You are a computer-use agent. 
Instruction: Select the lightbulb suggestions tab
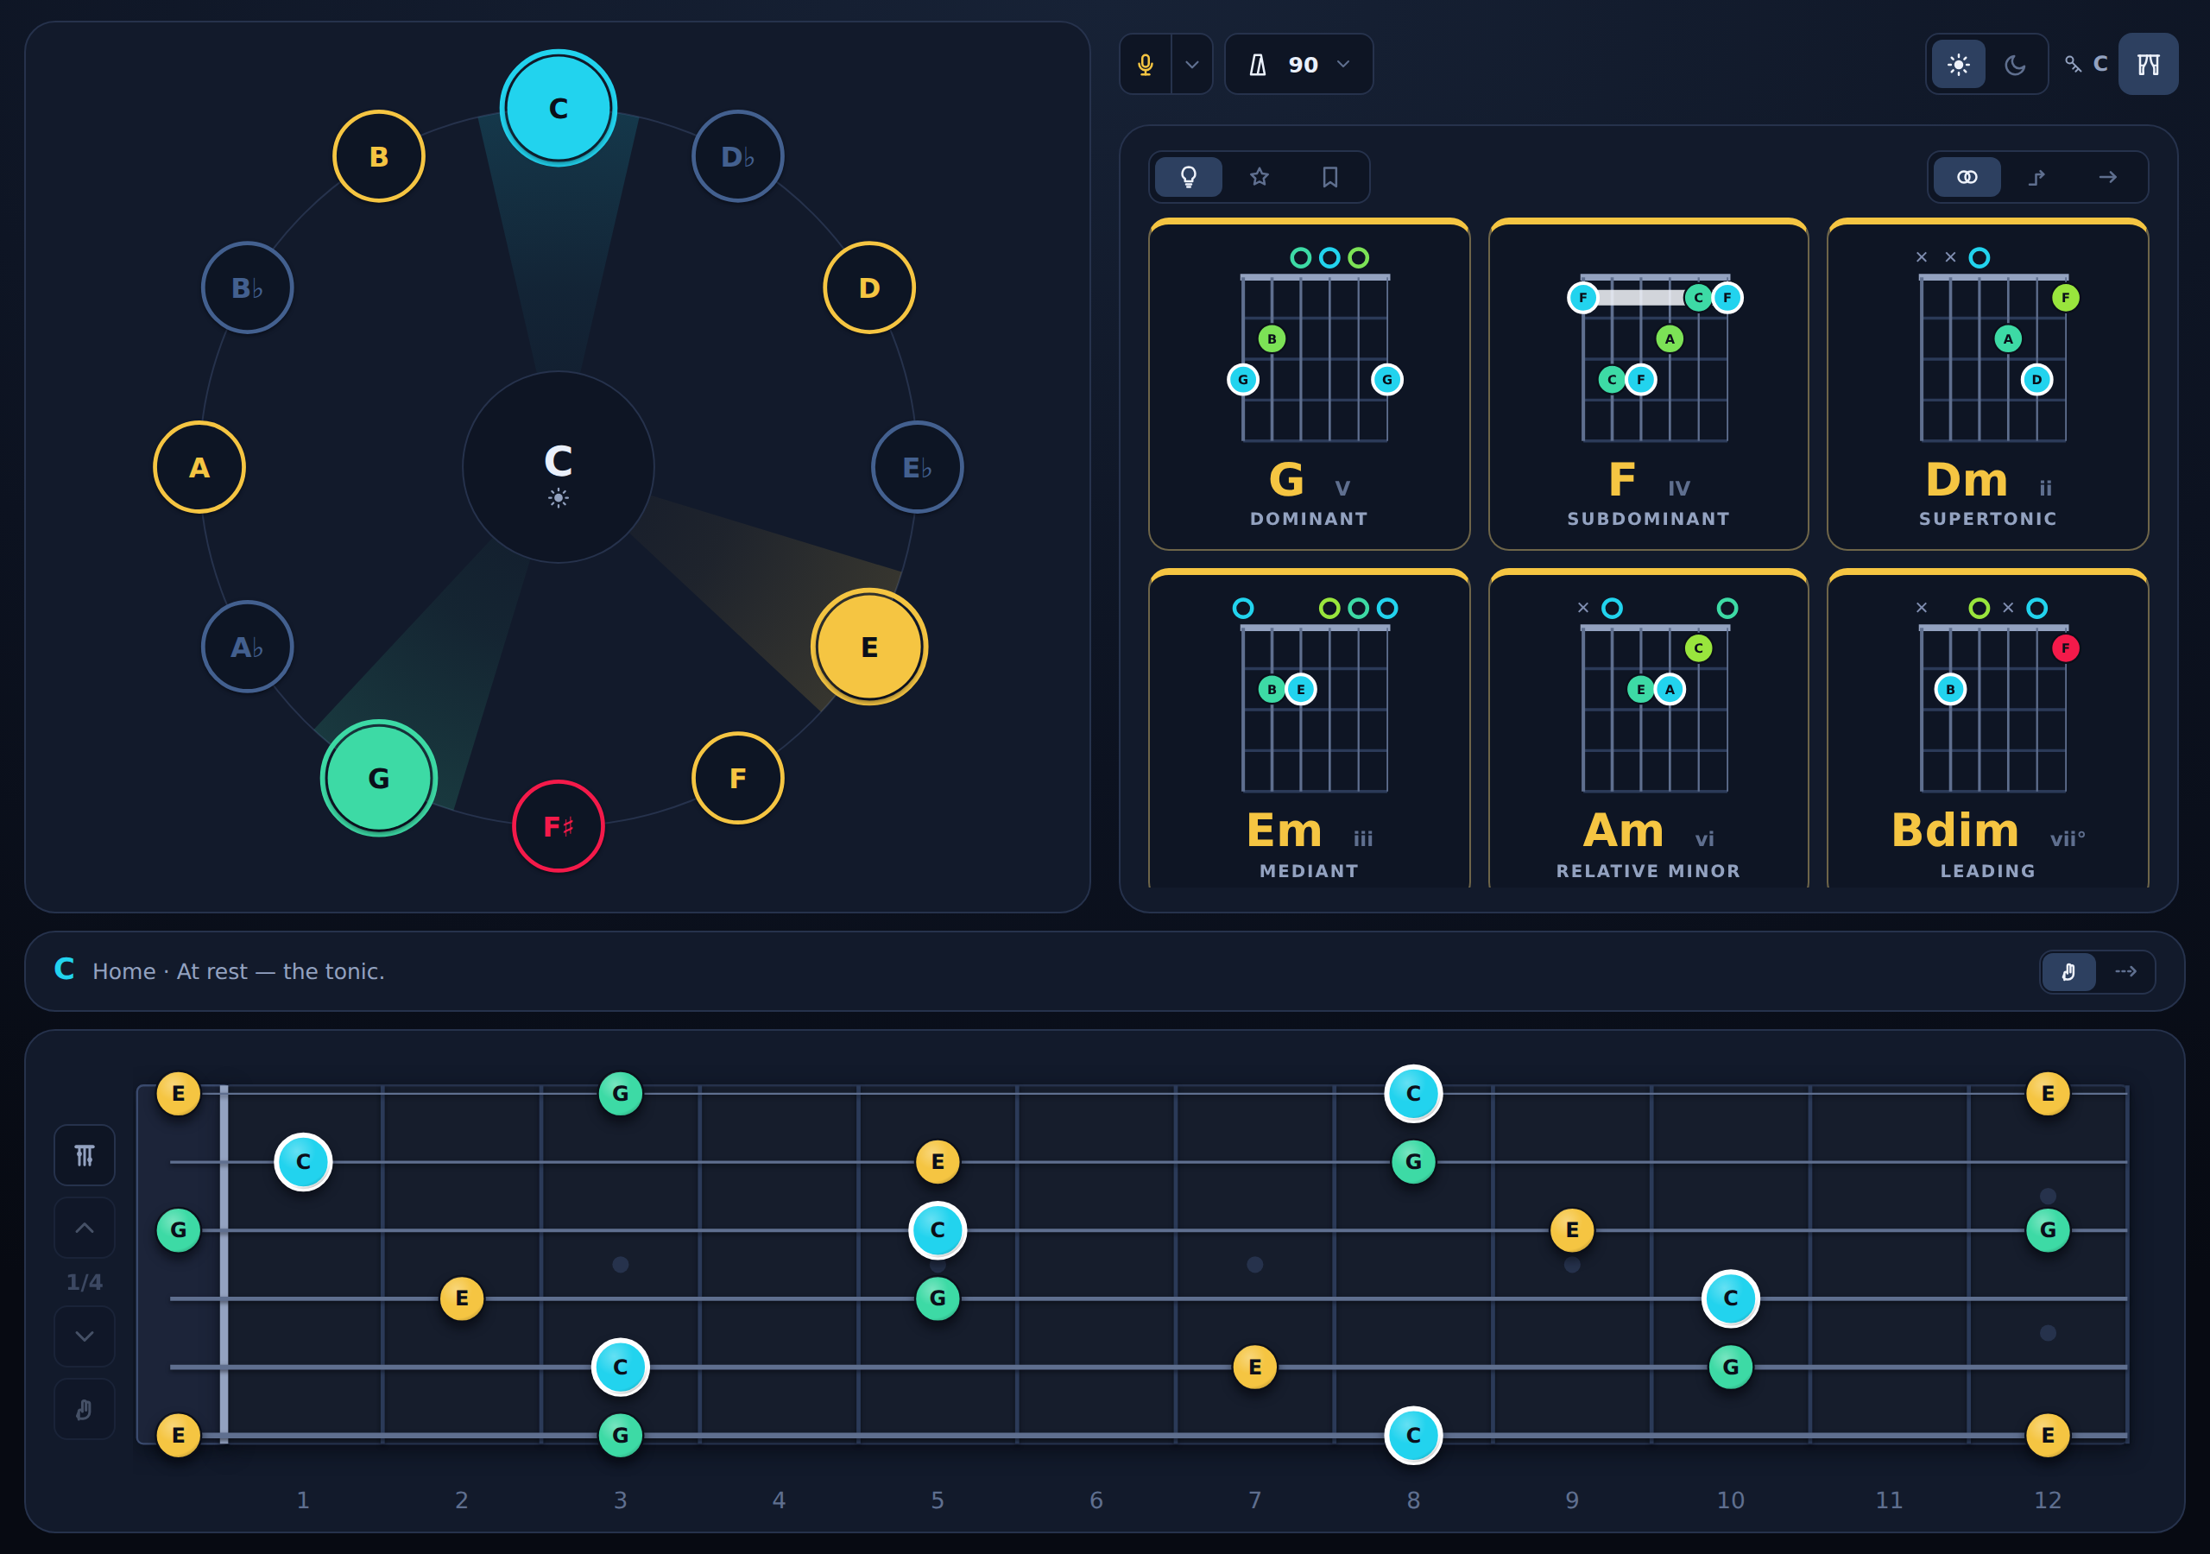click(x=1189, y=177)
